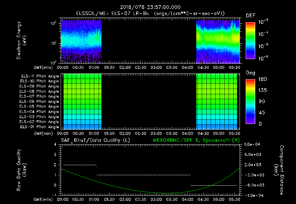
Task: Click the 135 degree scale value
Action: pyautogui.click(x=262, y=90)
